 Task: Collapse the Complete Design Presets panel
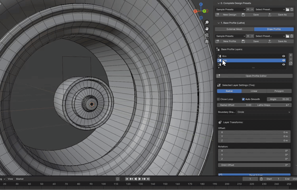pyautogui.click(x=219, y=3)
